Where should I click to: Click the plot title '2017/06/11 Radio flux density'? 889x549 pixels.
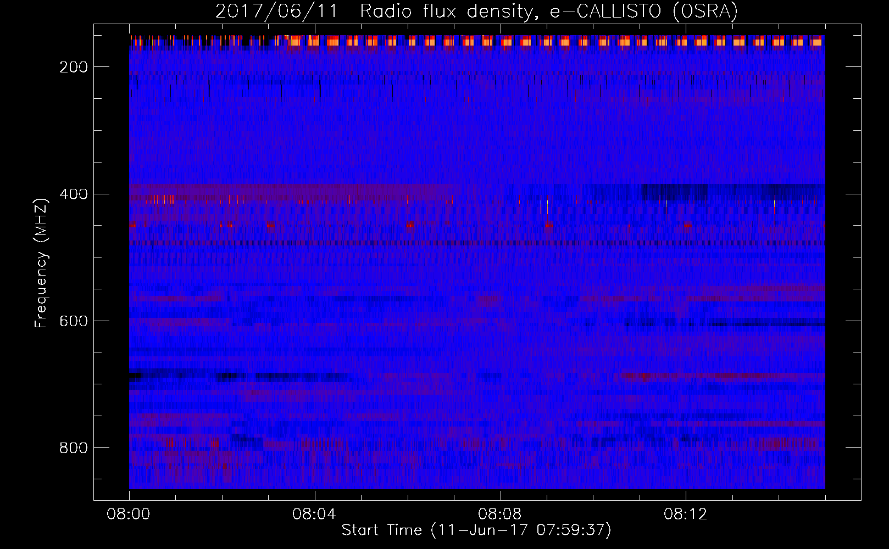coord(374,12)
